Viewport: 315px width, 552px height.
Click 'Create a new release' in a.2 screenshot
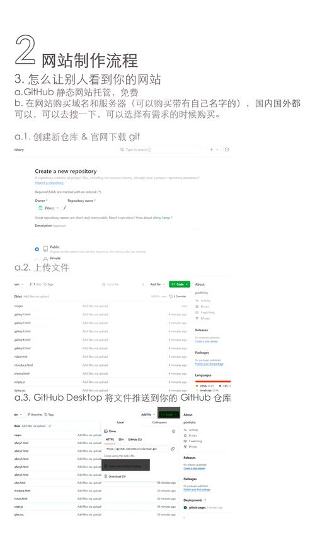[x=207, y=341]
